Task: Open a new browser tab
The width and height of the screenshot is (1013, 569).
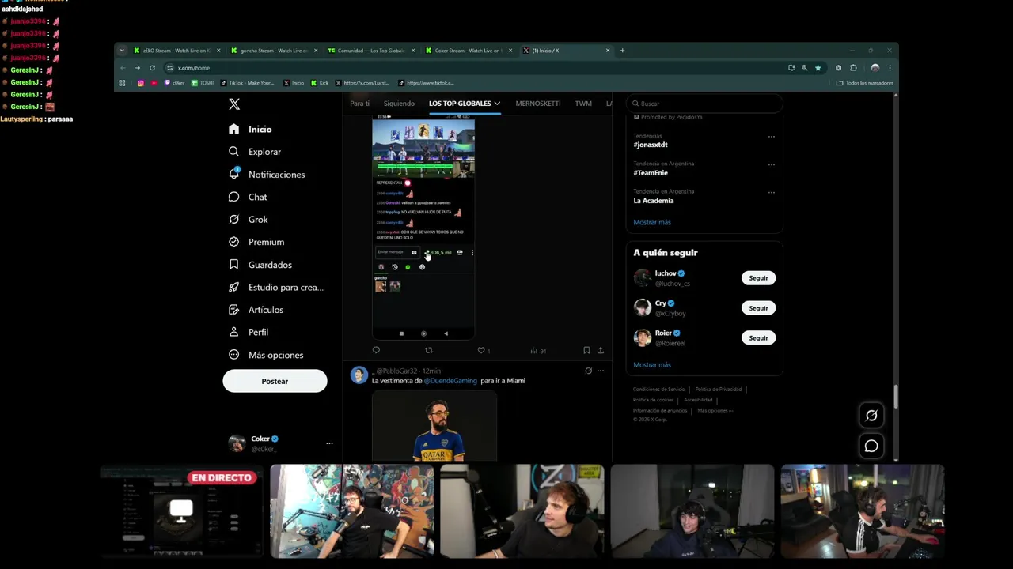Action: [622, 51]
